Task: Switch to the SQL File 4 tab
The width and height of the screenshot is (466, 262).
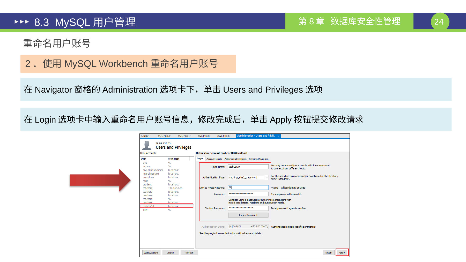Action: click(184, 136)
